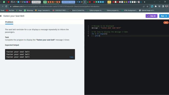169x95 pixels.
Task: Open a new browser tab
Action: click(x=144, y=2)
